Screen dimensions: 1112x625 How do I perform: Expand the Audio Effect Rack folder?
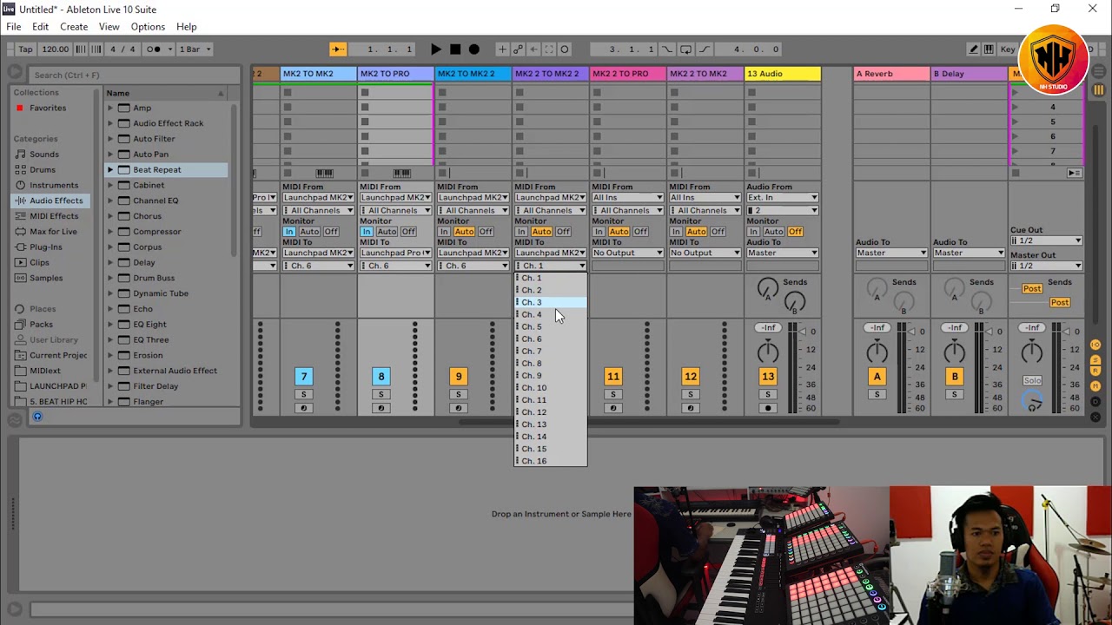(110, 123)
